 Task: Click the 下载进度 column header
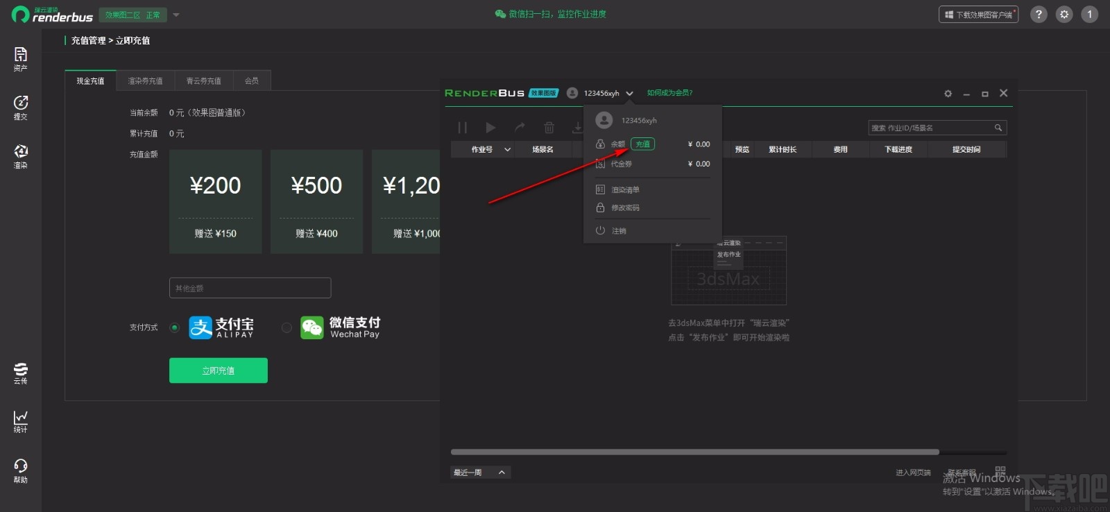tap(898, 149)
